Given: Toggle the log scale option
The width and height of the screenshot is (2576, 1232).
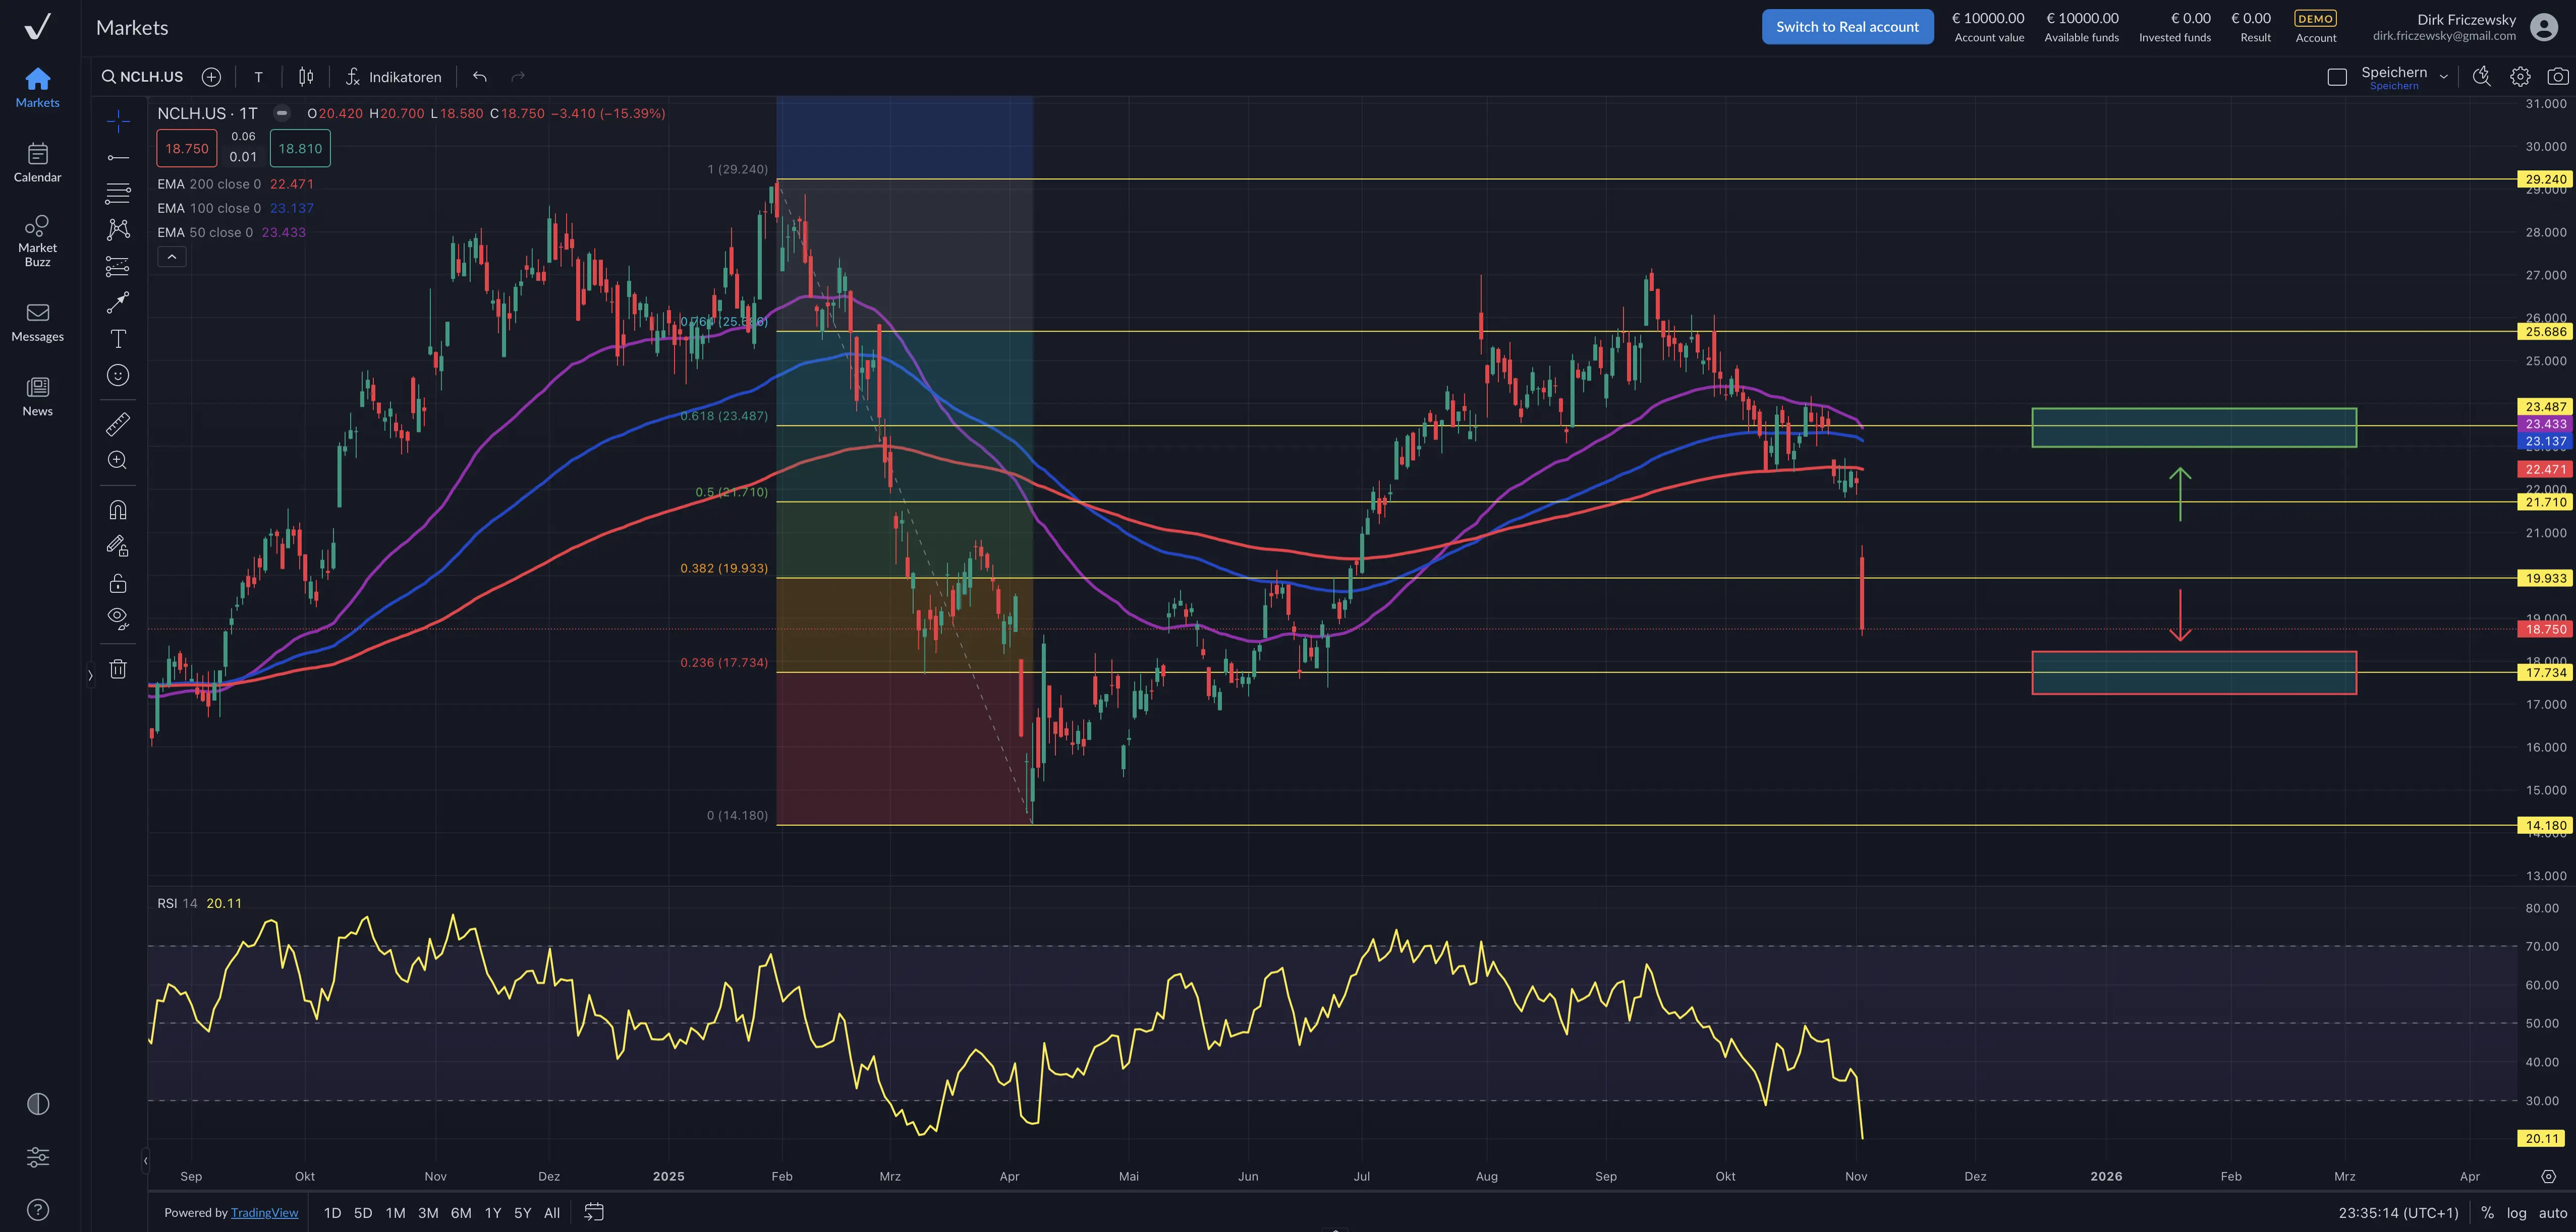Looking at the screenshot, I should coord(2516,1213).
